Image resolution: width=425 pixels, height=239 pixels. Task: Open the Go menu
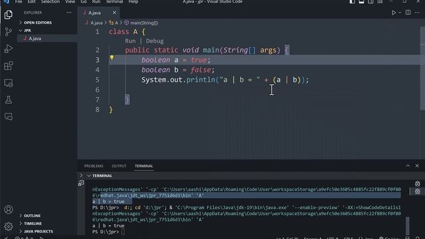pos(84,1)
